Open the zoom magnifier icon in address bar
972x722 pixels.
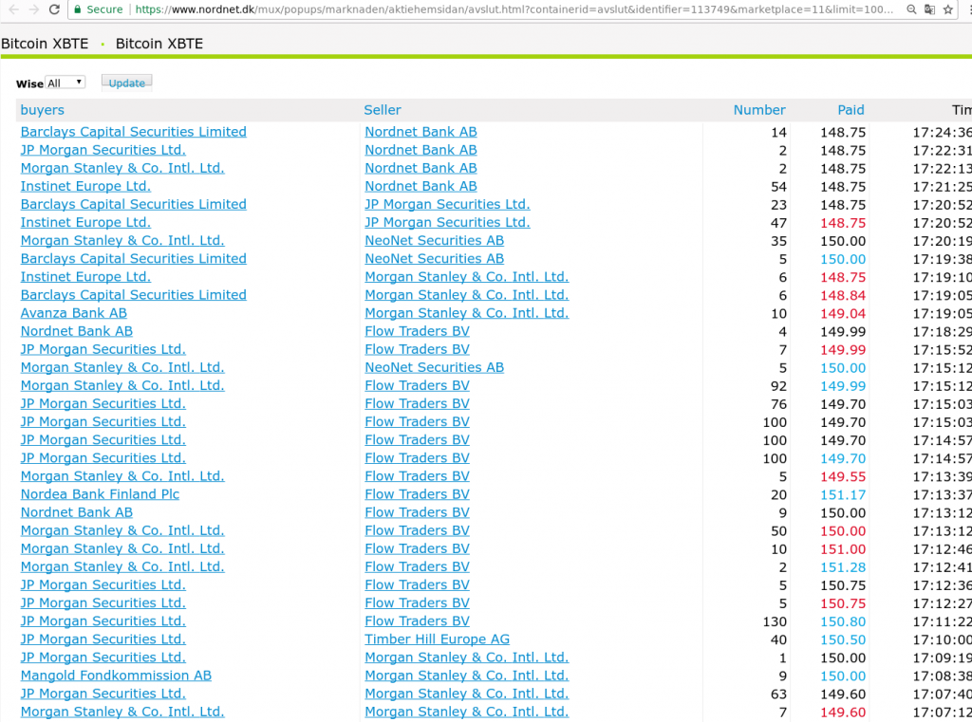pos(911,9)
